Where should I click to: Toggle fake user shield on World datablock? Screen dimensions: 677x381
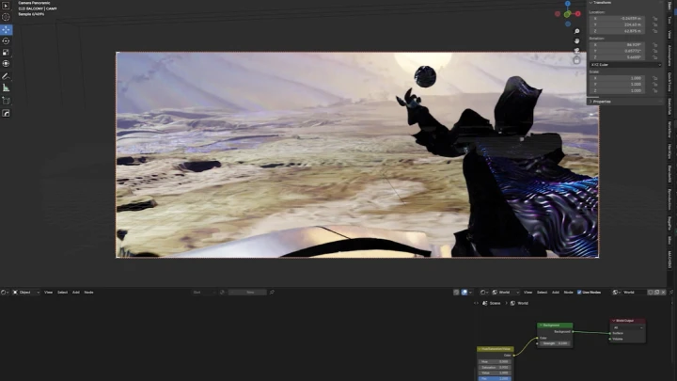651,293
